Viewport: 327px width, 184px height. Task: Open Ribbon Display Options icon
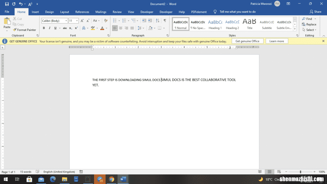pyautogui.click(x=288, y=4)
